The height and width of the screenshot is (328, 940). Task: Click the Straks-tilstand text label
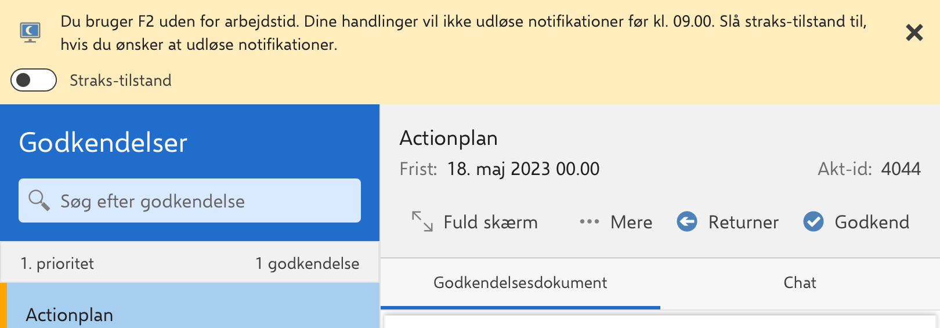pyautogui.click(x=120, y=80)
